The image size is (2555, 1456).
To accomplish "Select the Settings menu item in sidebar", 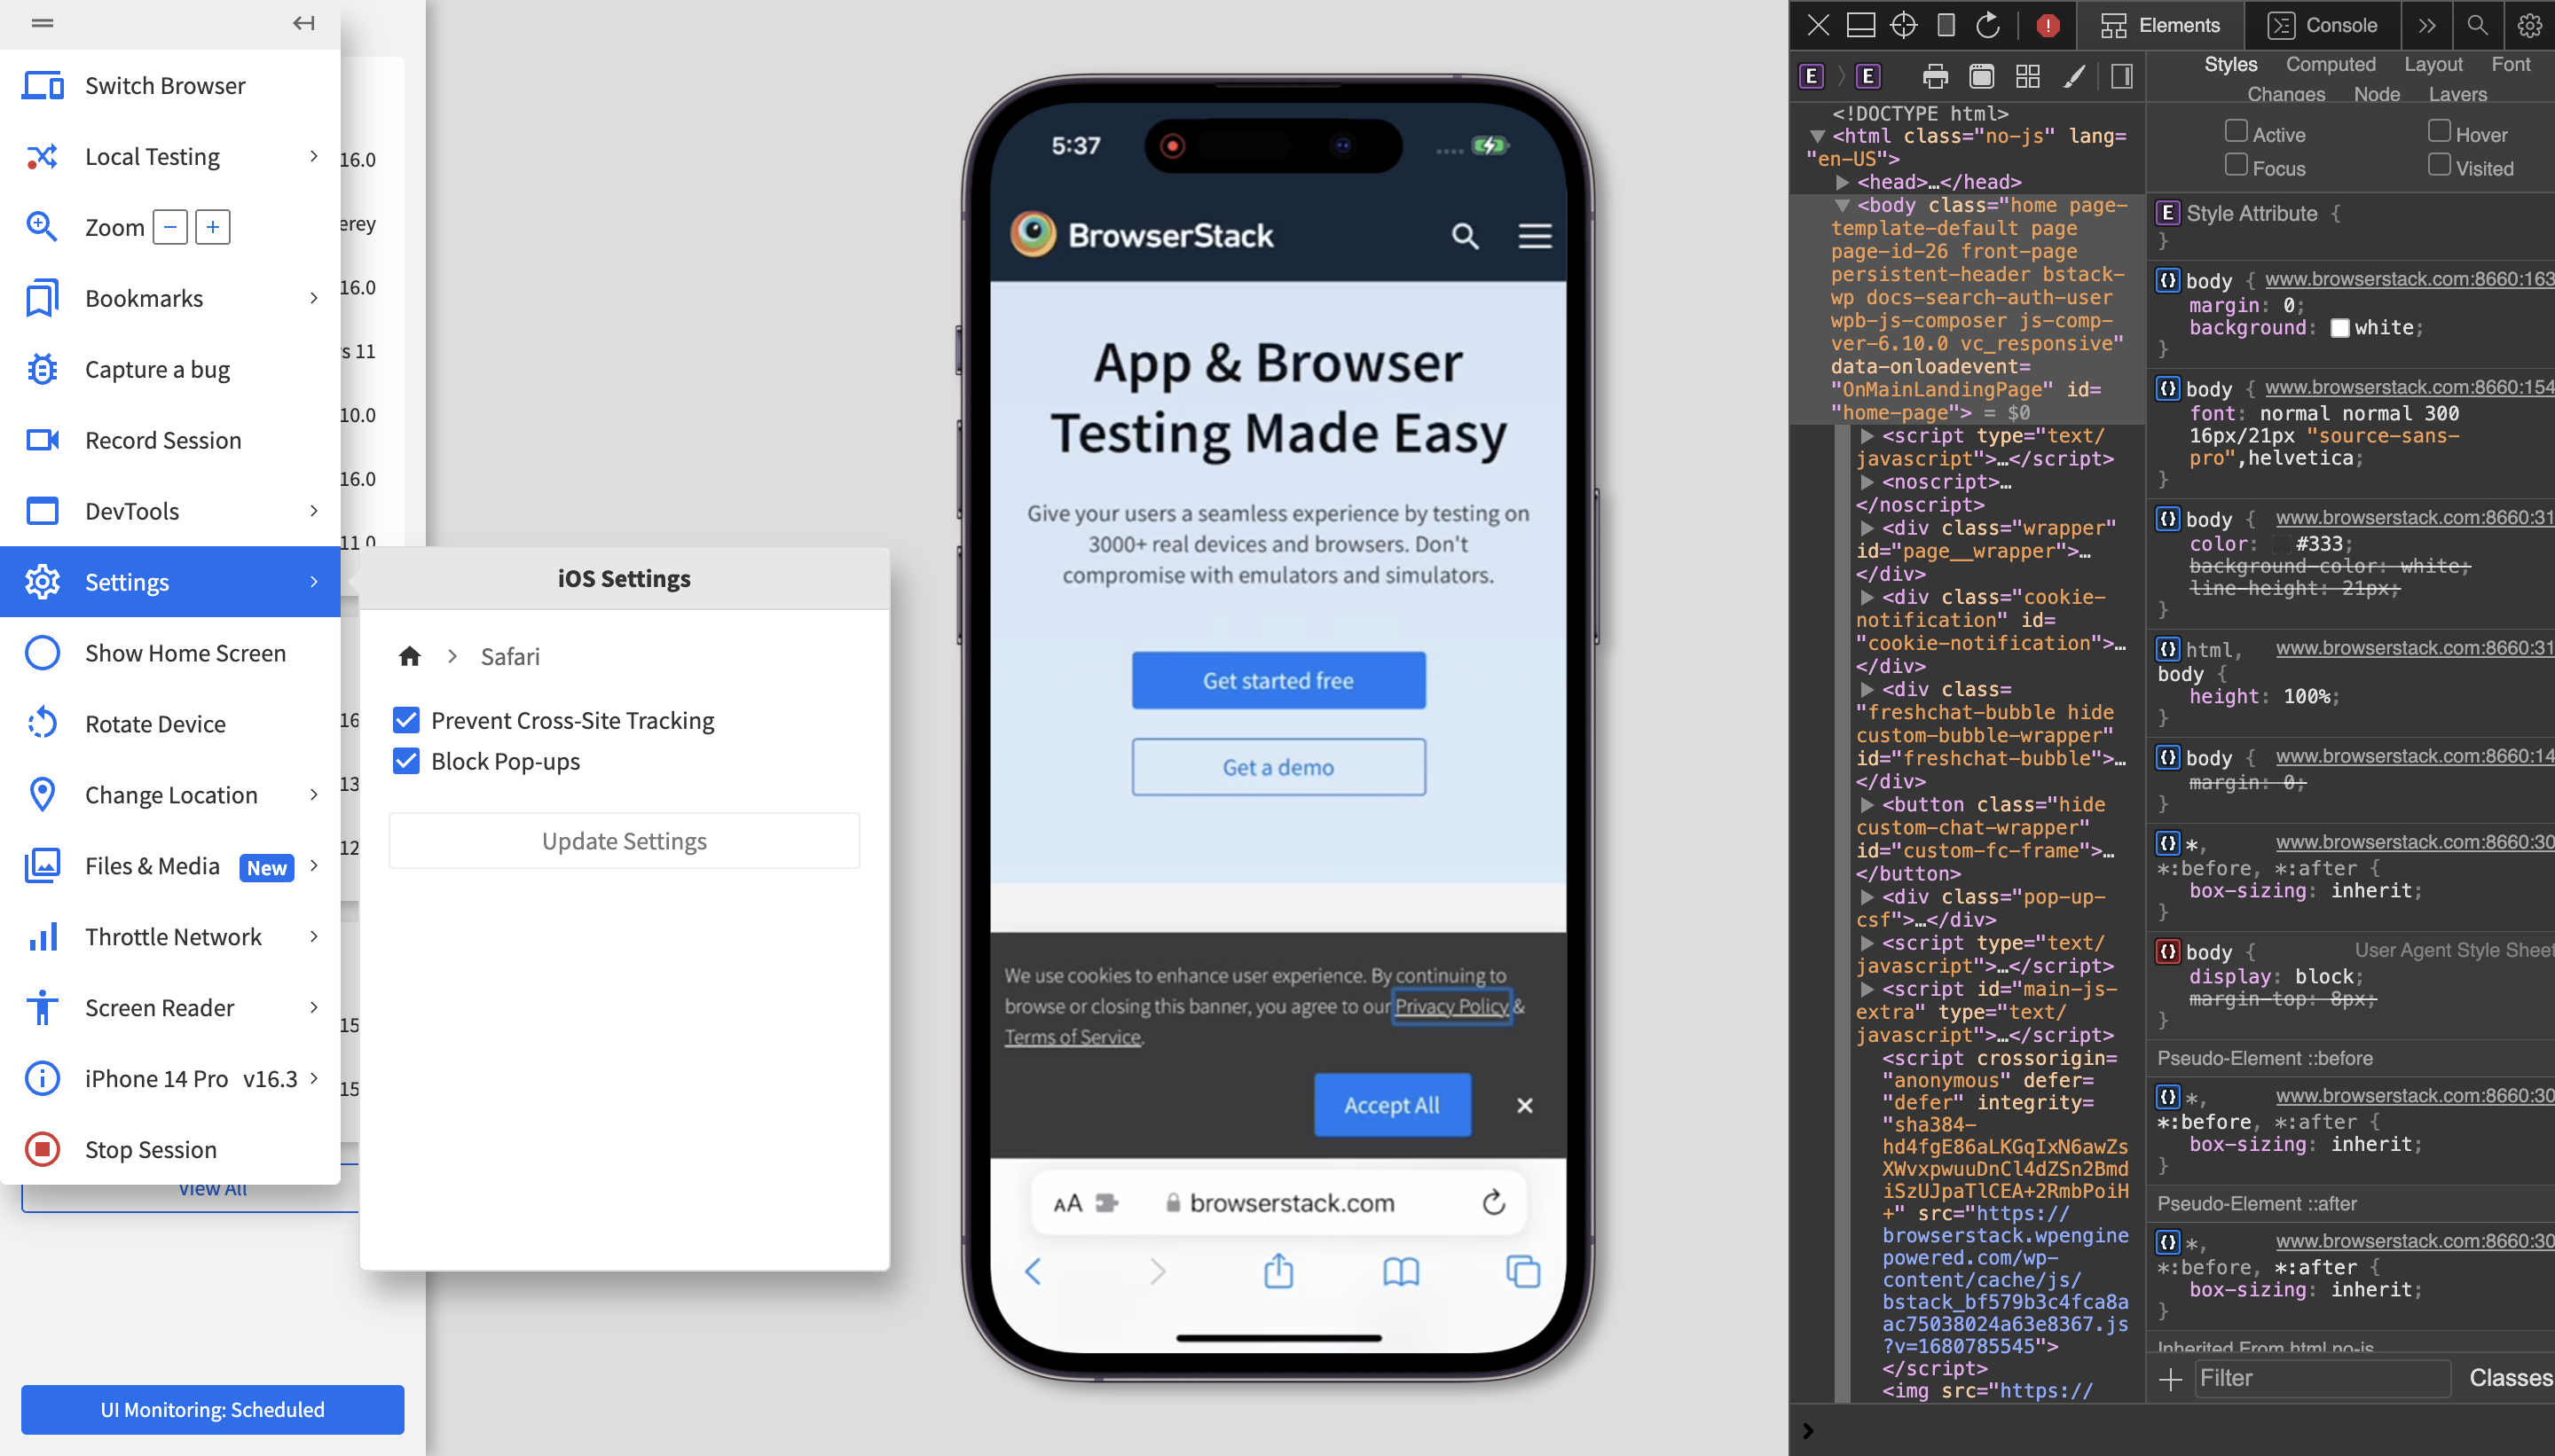I will click(x=170, y=581).
